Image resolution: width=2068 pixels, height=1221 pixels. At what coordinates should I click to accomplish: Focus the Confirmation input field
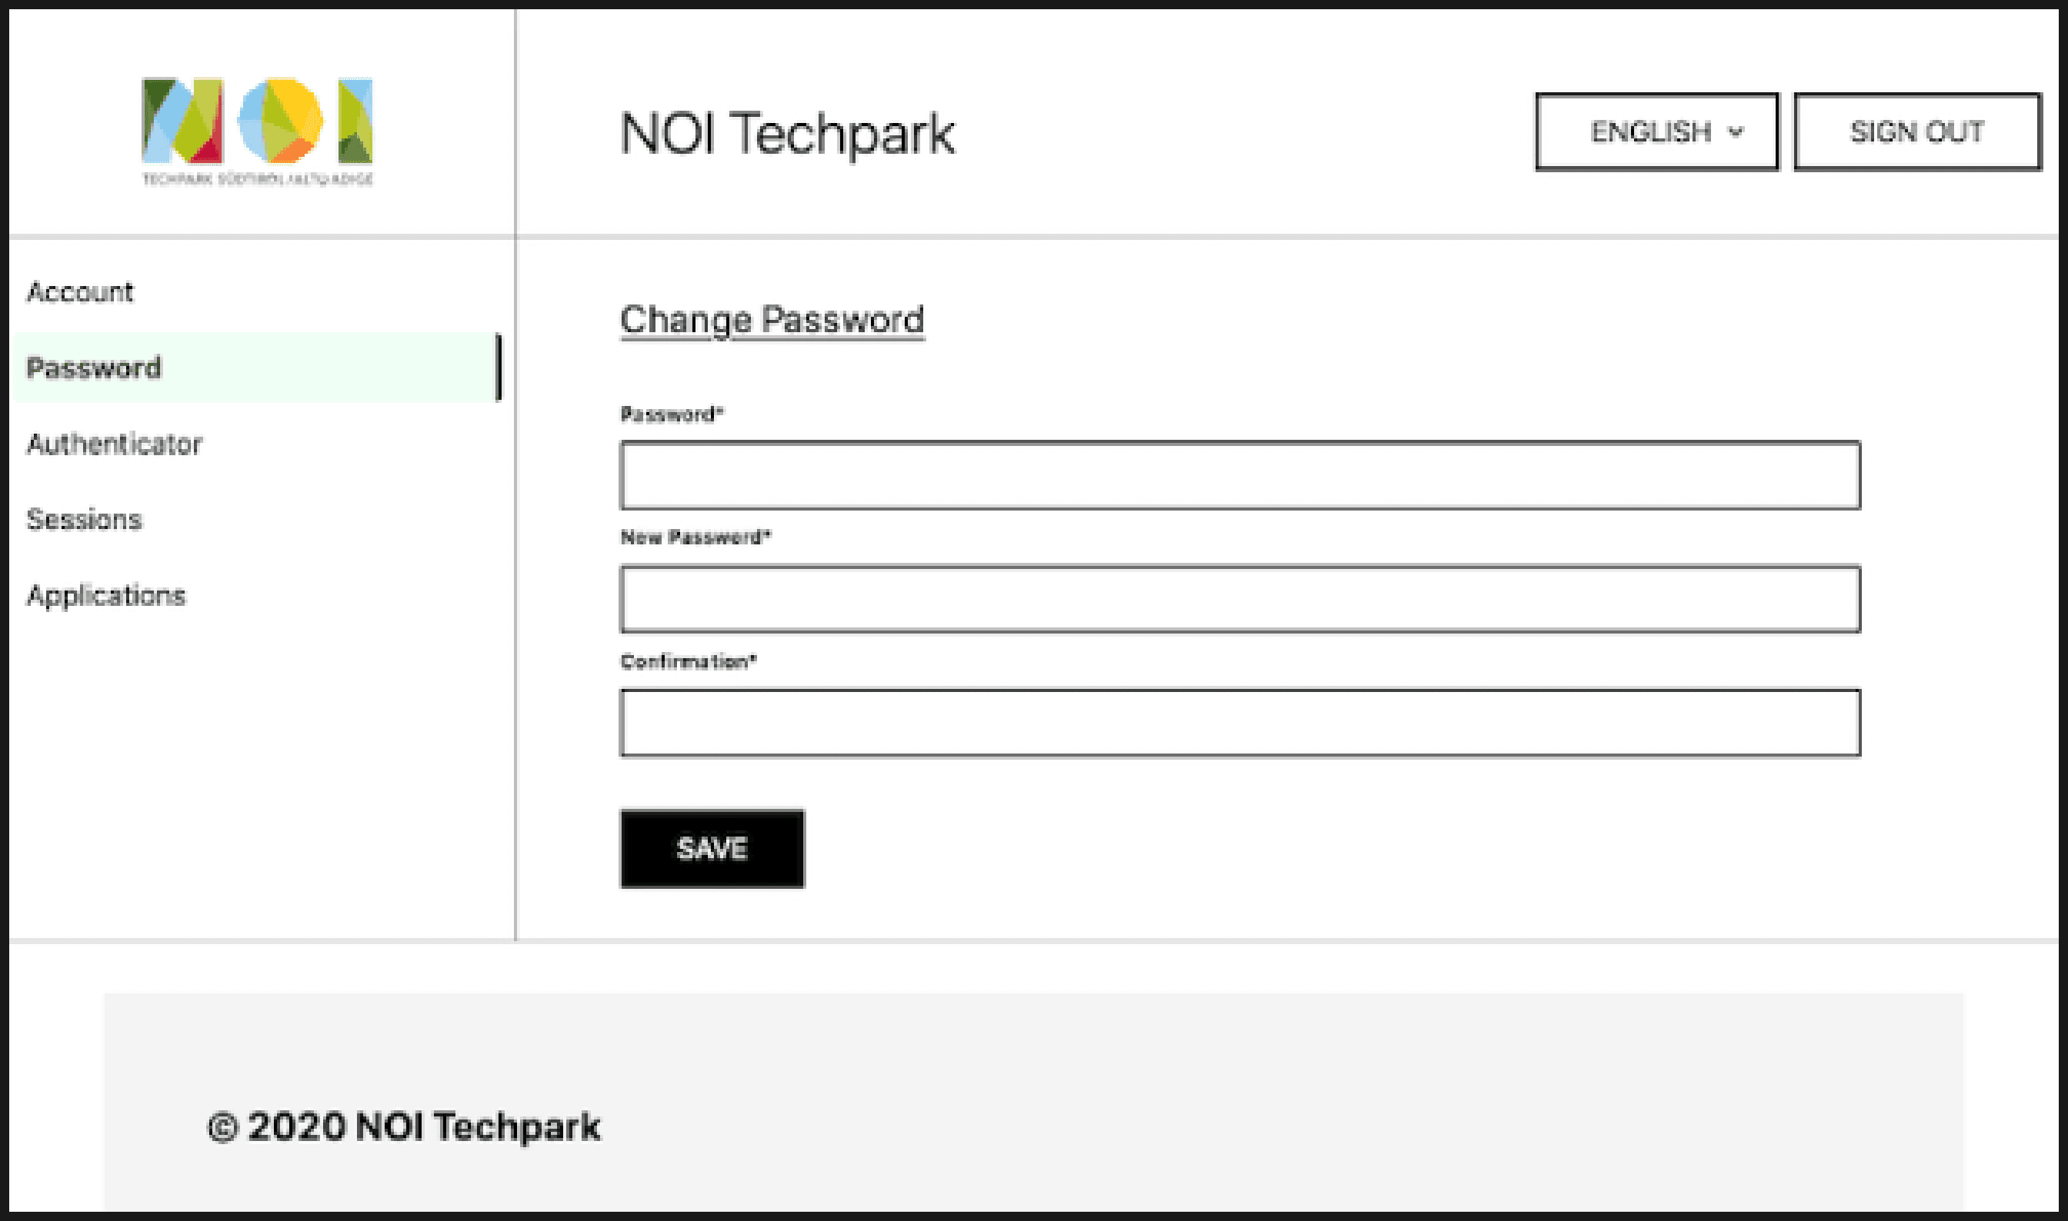(x=1239, y=724)
